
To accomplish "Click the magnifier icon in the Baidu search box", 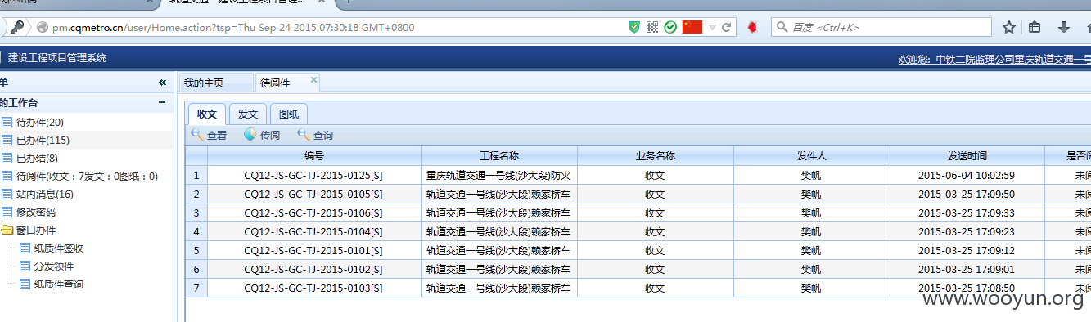I will tap(782, 27).
